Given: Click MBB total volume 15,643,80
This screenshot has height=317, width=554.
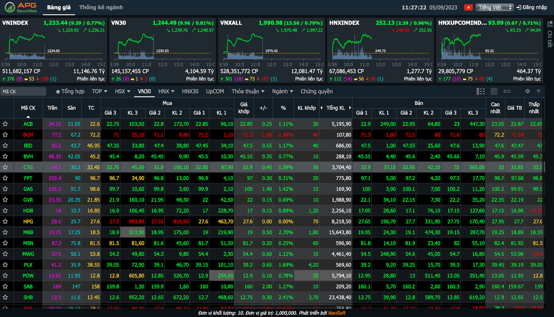Looking at the screenshot, I should click(x=340, y=232).
